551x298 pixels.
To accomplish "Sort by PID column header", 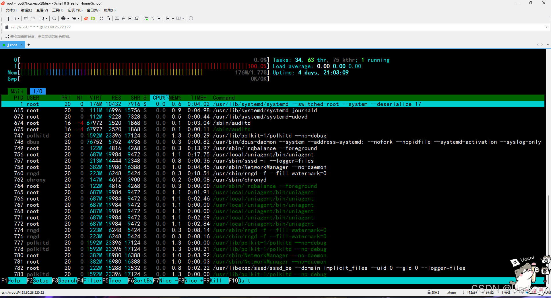I will point(19,98).
